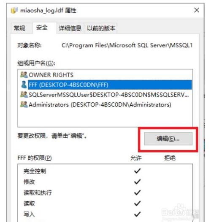Open the 以前的版本 tab
The width and height of the screenshot is (211, 222).
tap(101, 28)
